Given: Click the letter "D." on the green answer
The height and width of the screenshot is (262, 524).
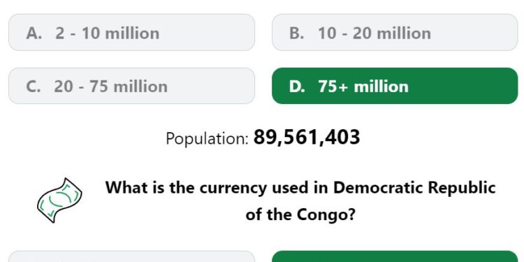Looking at the screenshot, I should [297, 87].
